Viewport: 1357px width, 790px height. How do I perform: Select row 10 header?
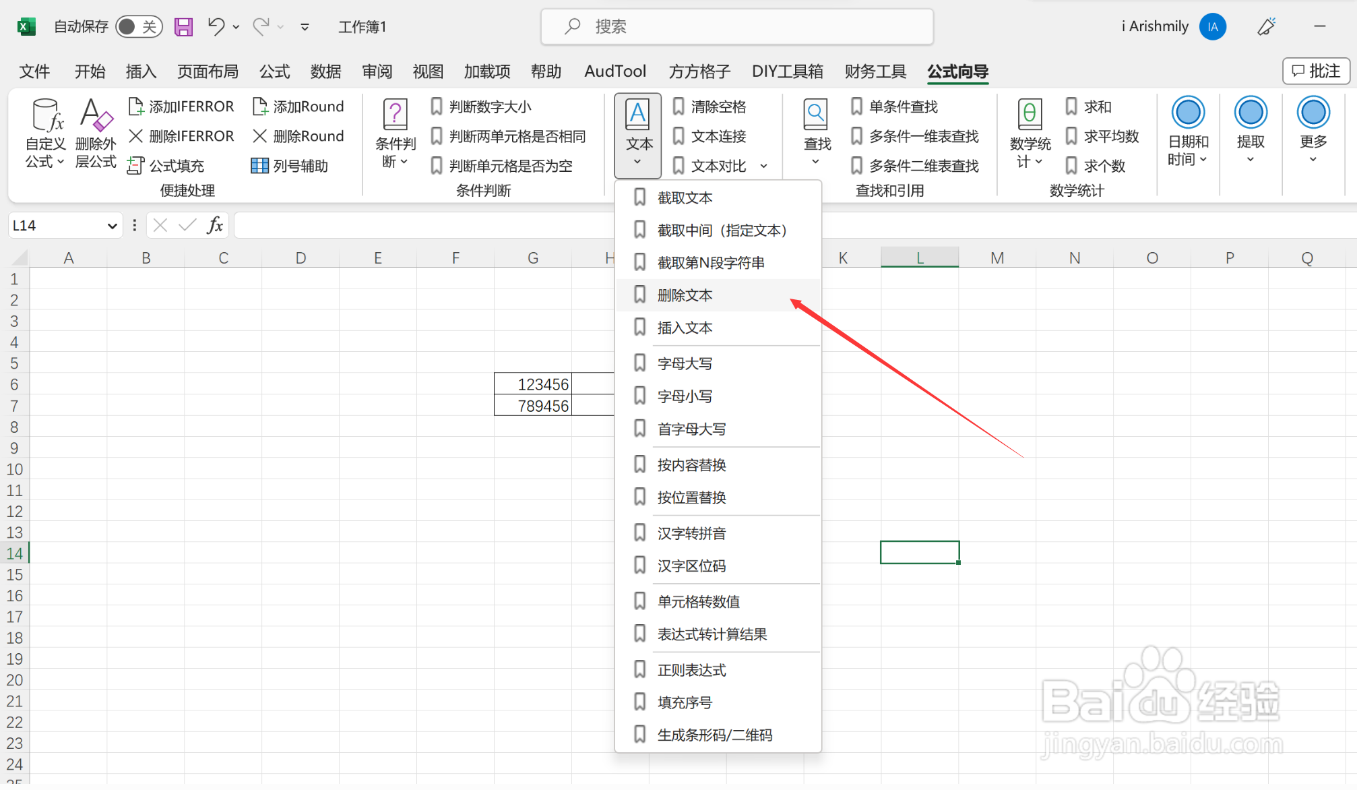coord(14,469)
